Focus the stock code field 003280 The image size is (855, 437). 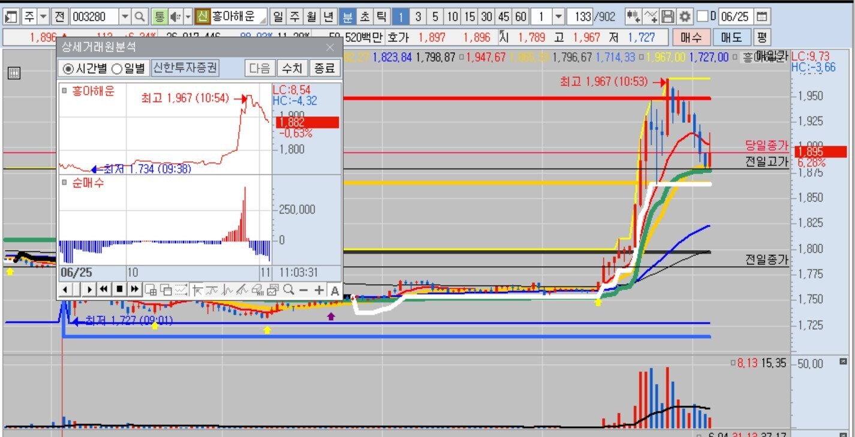point(94,16)
